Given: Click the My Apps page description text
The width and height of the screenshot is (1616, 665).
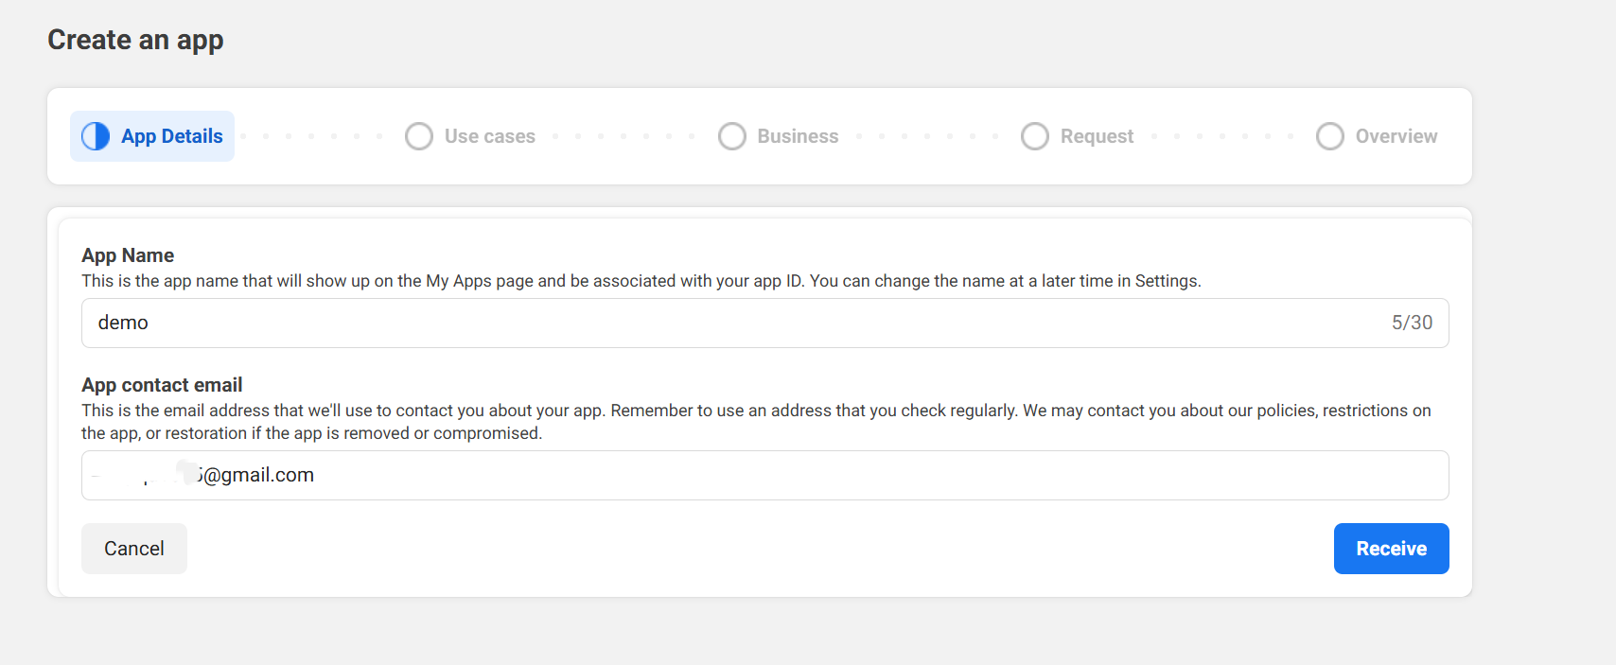Looking at the screenshot, I should pyautogui.click(x=641, y=281).
